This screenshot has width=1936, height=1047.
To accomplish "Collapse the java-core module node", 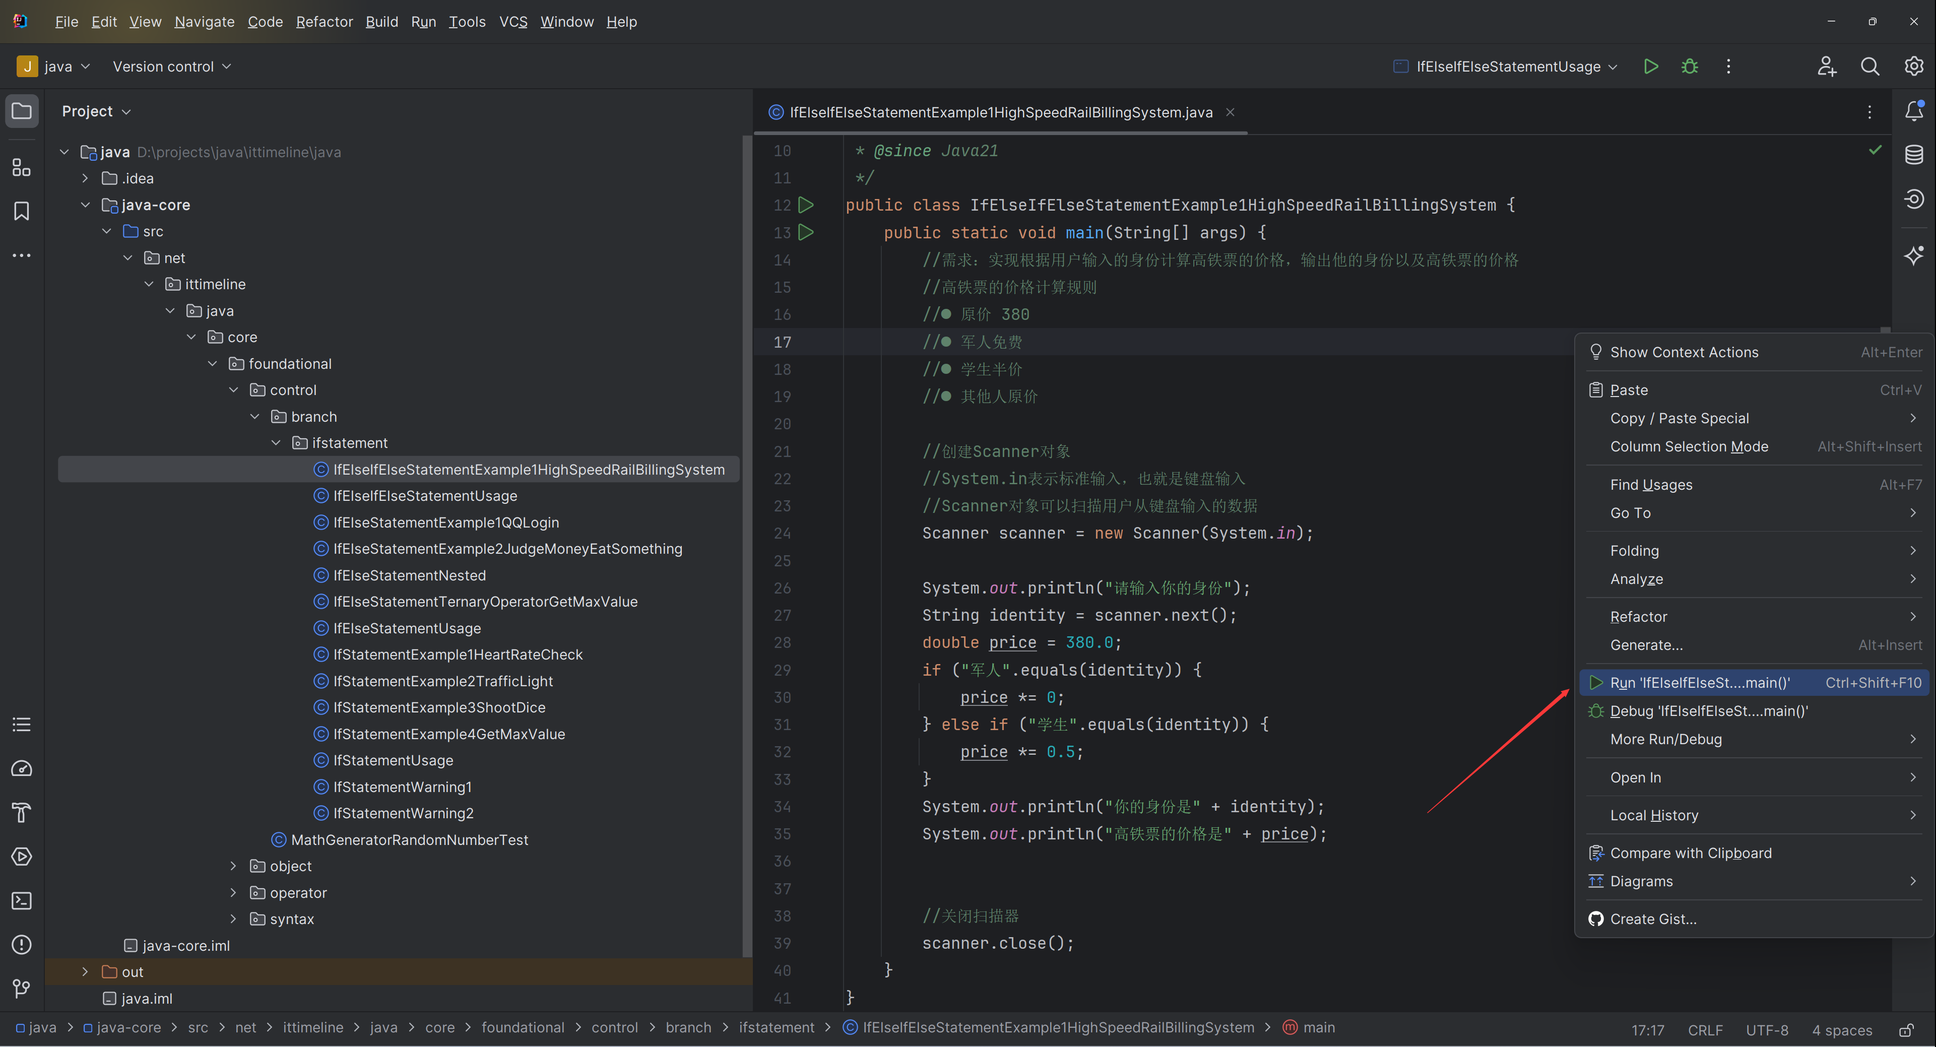I will pos(86,205).
